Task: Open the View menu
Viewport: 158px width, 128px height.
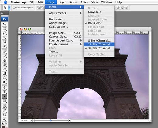Action: pos(94,2)
